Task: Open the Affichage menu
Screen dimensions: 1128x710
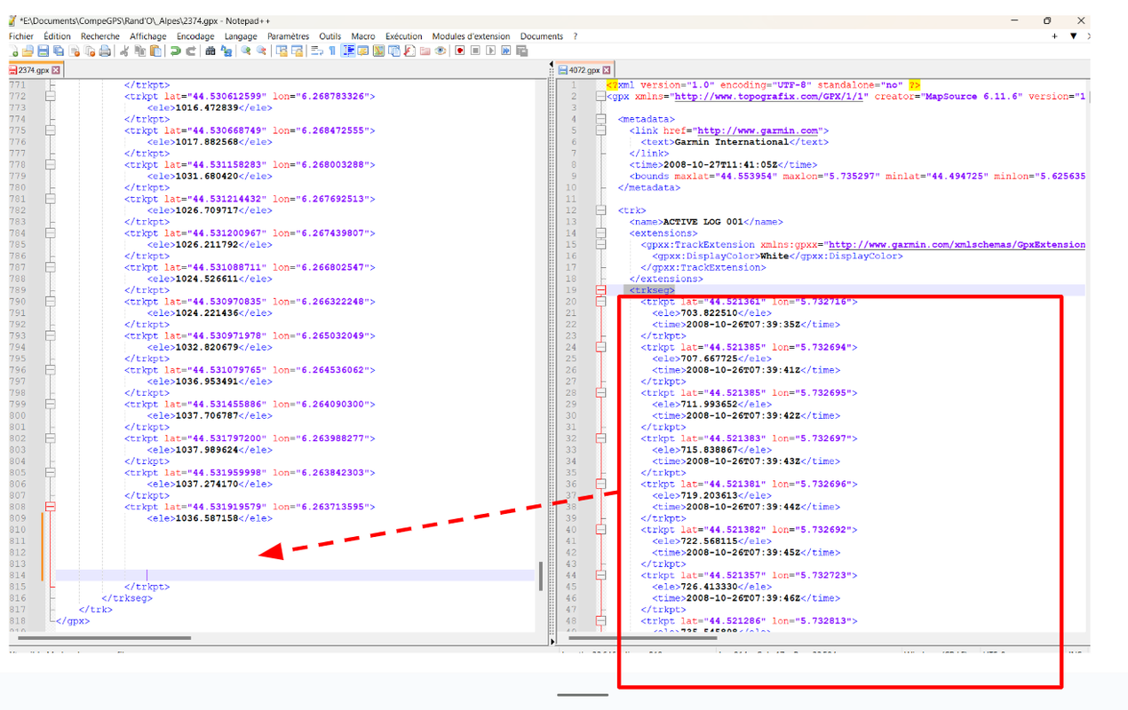Action: tap(148, 36)
